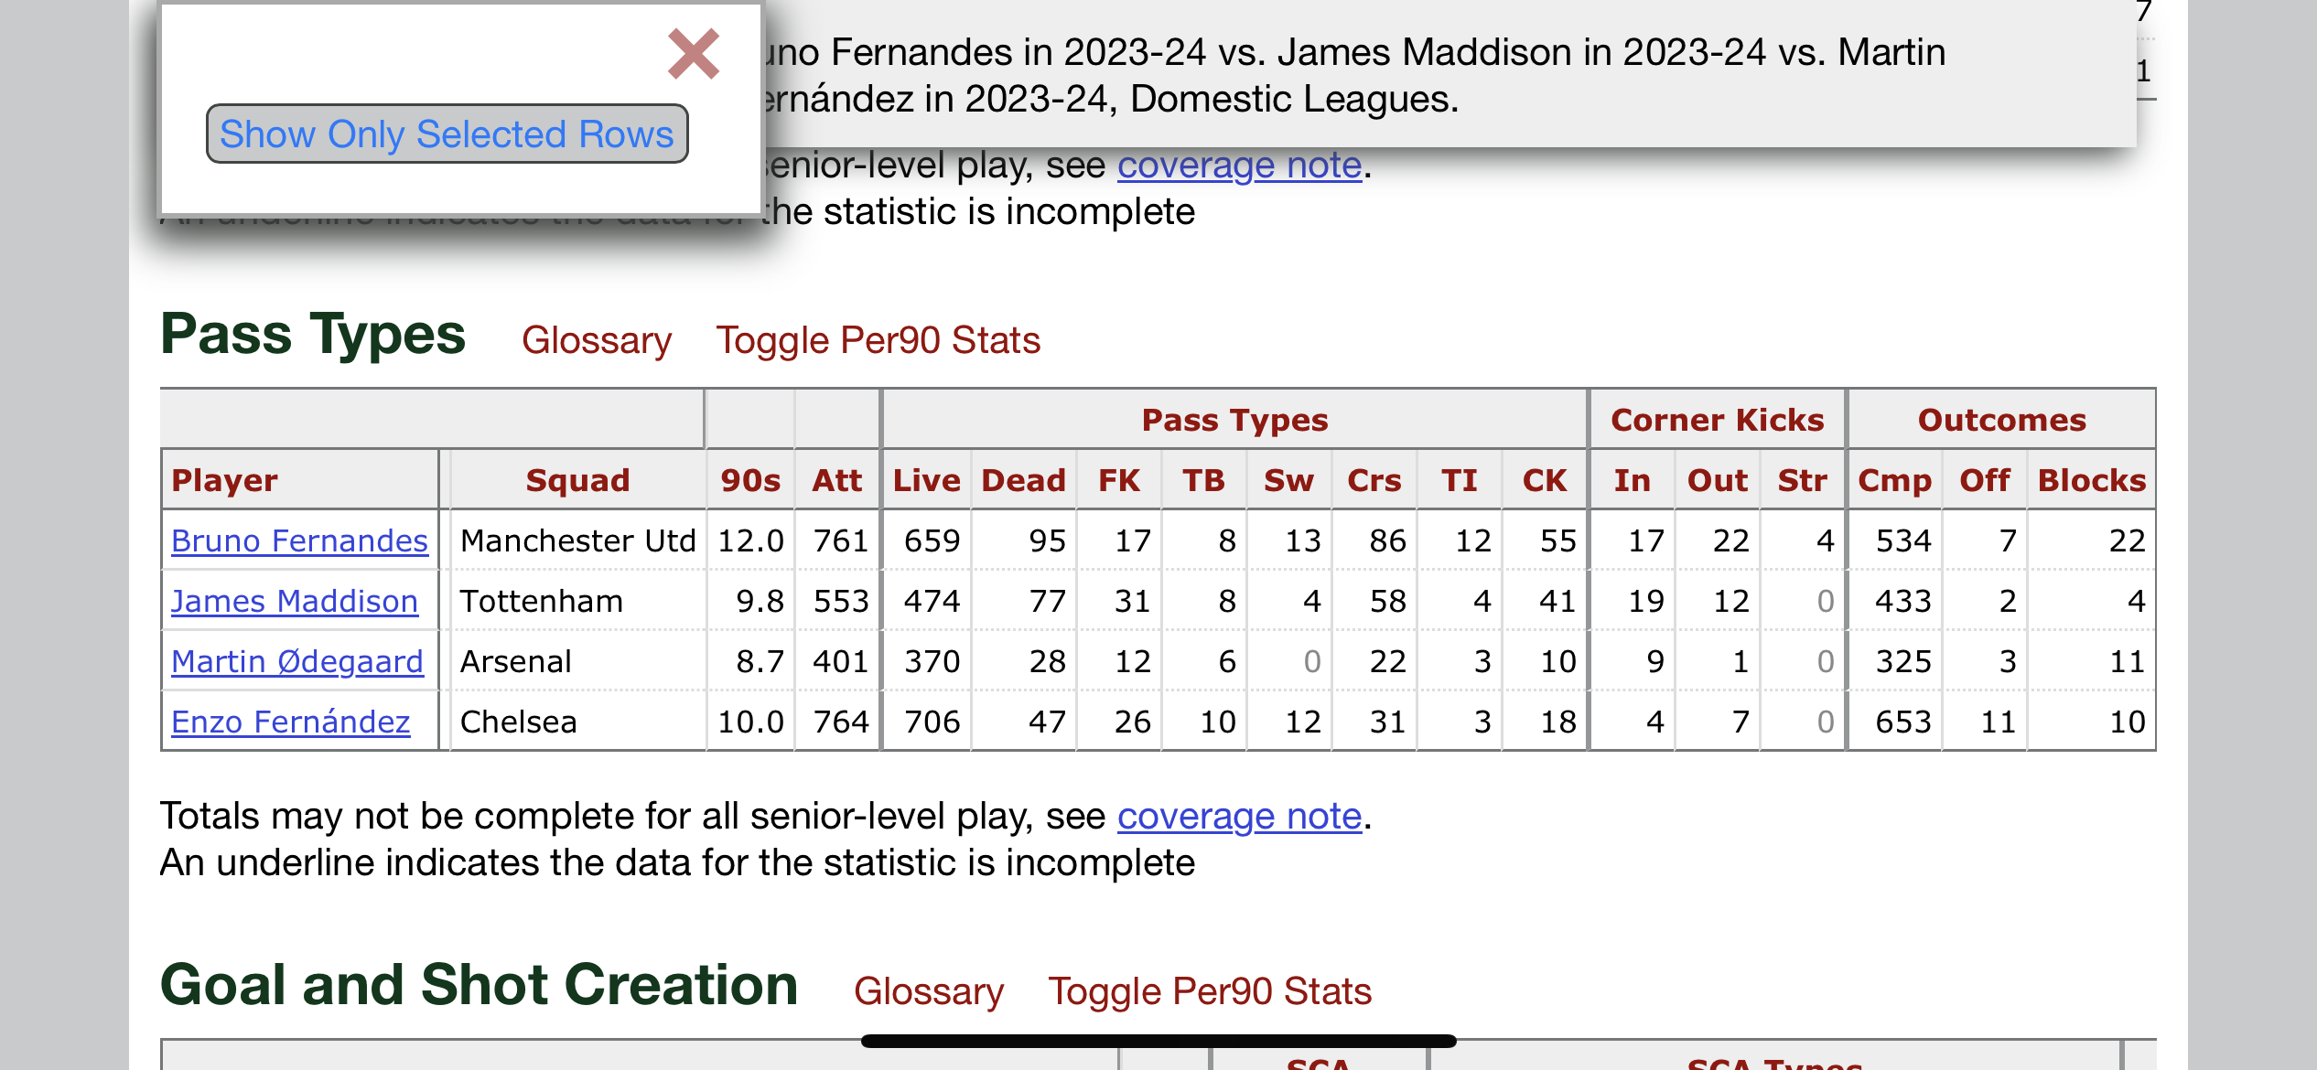Open Enzo Fernández player page
2317x1070 pixels.
291,722
